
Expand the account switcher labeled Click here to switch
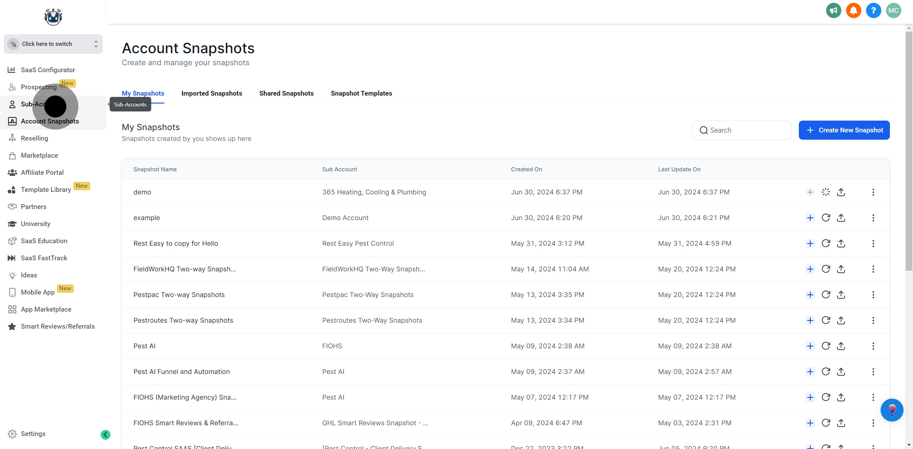tap(53, 44)
